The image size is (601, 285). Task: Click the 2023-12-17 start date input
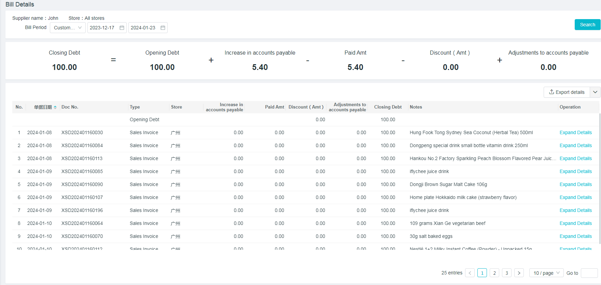point(102,28)
